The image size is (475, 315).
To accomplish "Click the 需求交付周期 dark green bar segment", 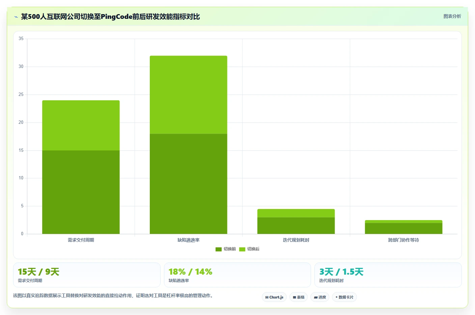I will [81, 192].
